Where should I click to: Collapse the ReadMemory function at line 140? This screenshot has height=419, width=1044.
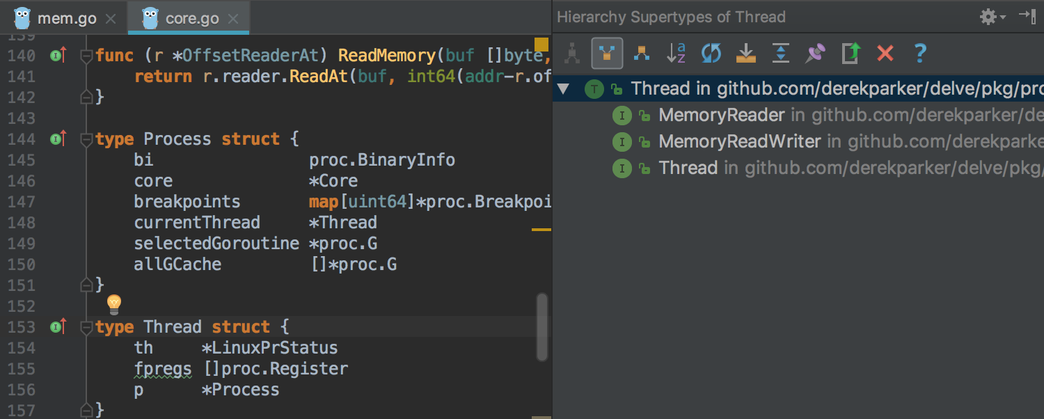pyautogui.click(x=87, y=56)
